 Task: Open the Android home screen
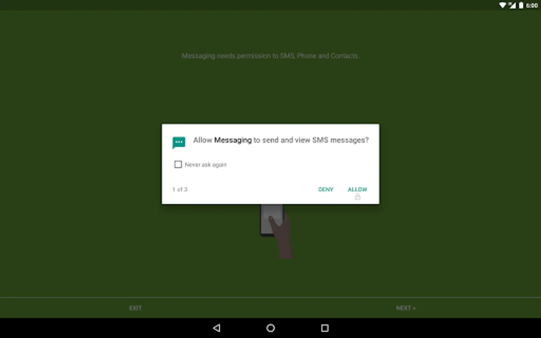coord(270,328)
